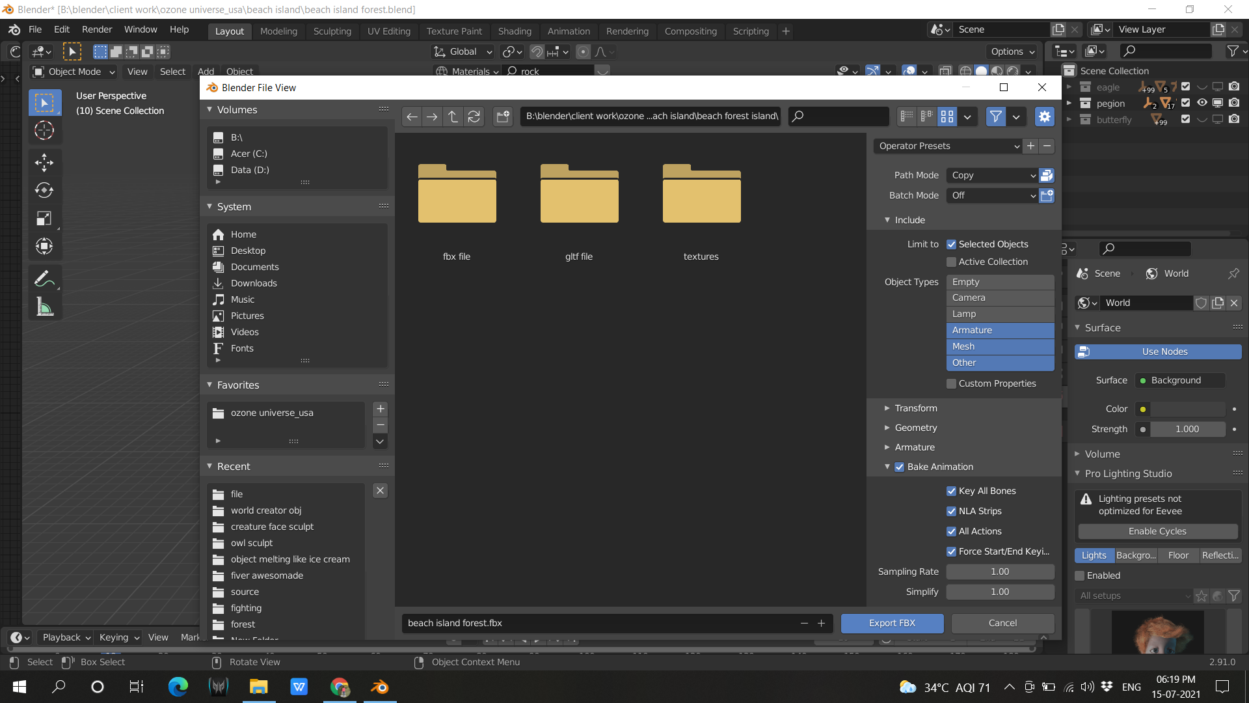Adjust the Sampling Rate value field
Viewport: 1249px width, 703px height.
[x=1000, y=572]
